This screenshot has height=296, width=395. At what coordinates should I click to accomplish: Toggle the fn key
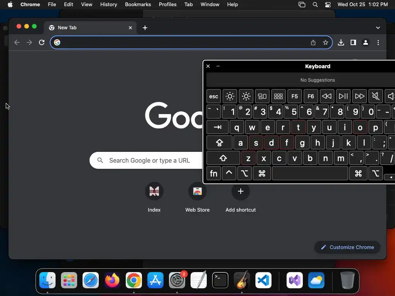click(214, 173)
